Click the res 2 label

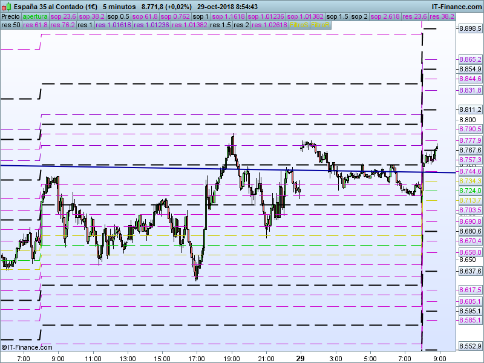(241, 25)
